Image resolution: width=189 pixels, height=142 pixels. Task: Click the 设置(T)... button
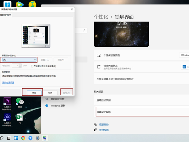coord(45,60)
